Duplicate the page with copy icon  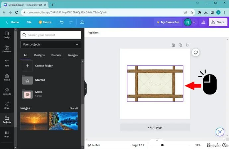click(180, 45)
